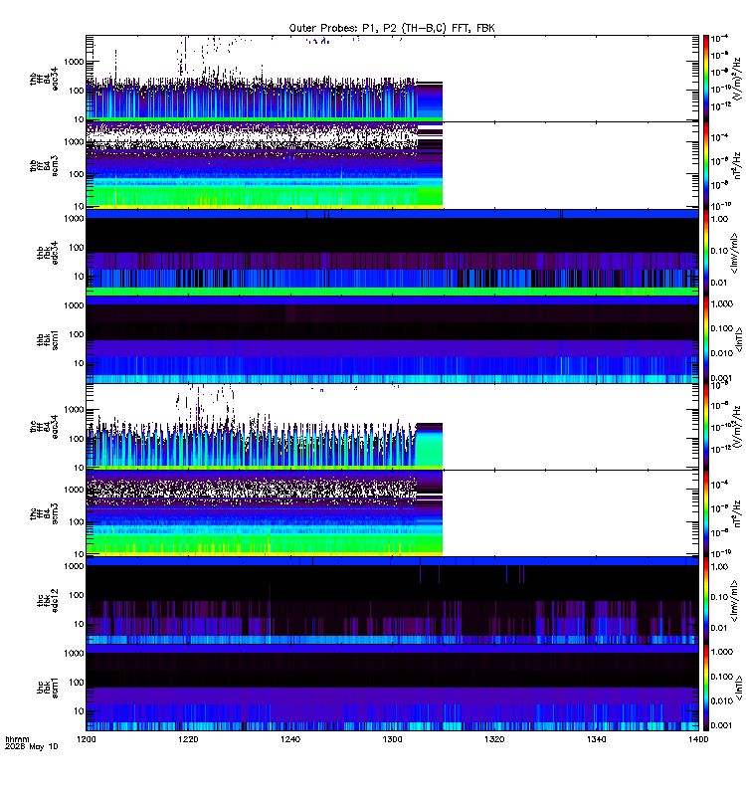Screen dimensions: 746x796
Task: Click the color bar beside thb fff edc34 panel
Action: (x=705, y=79)
